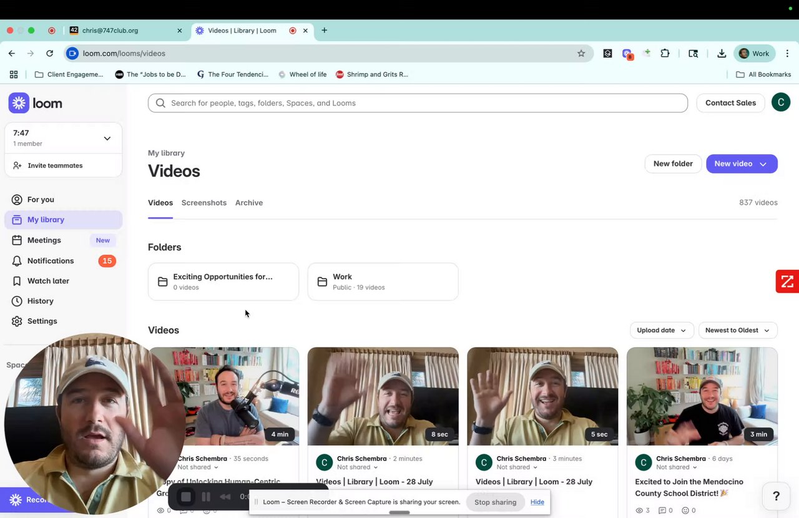799x518 pixels.
Task: Open the Upload date sort dropdown
Action: coord(662,330)
